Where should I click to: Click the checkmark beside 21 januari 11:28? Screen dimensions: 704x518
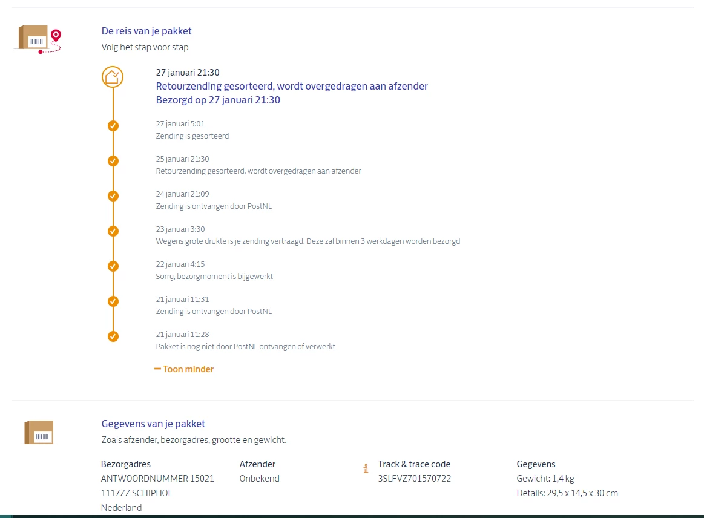pos(113,336)
